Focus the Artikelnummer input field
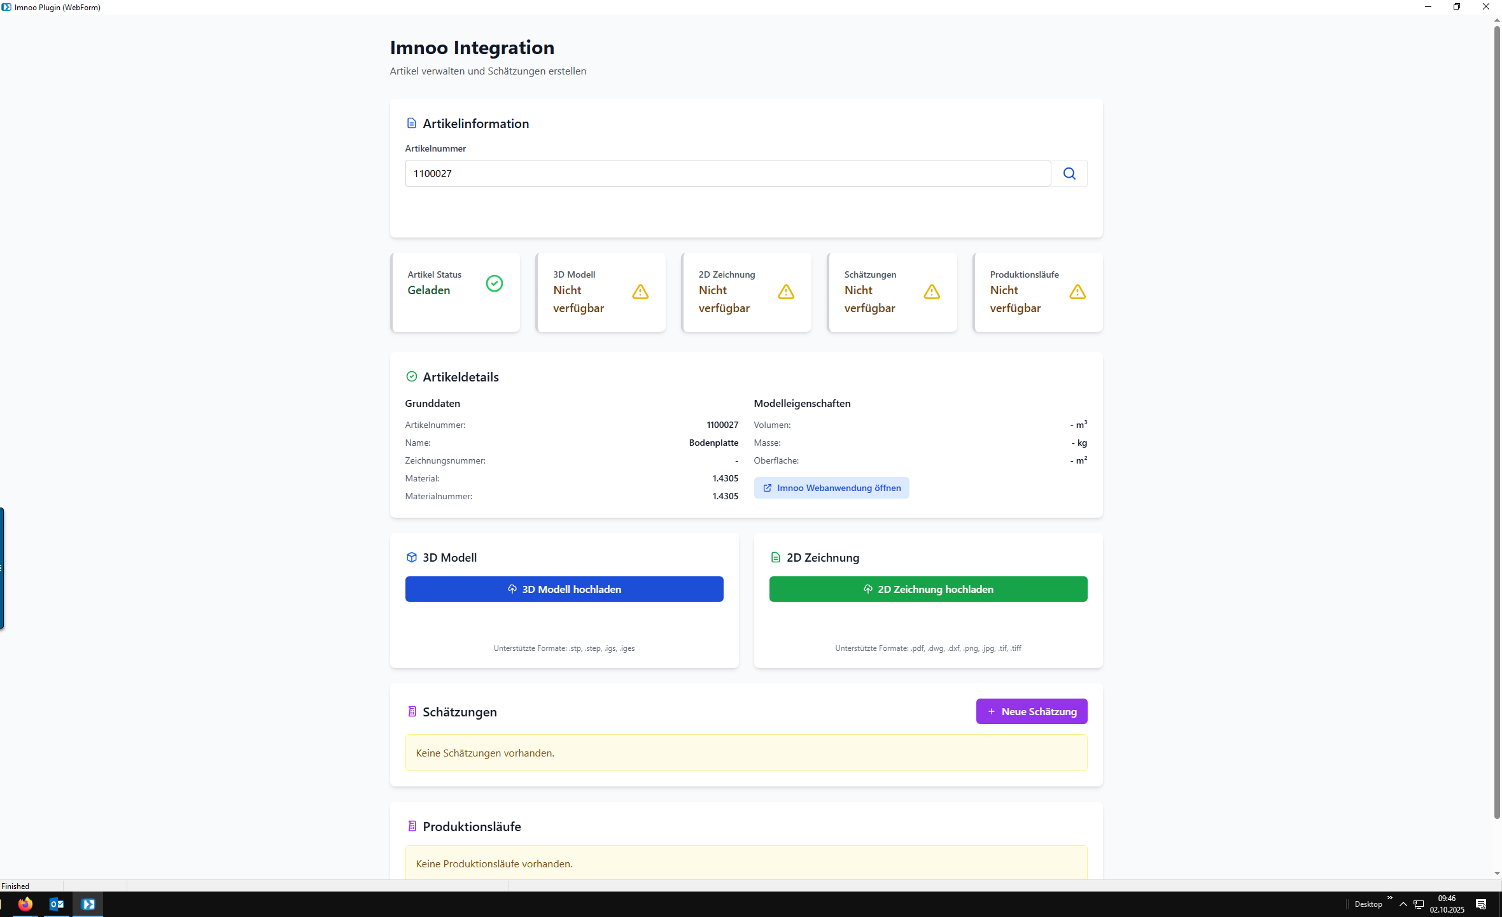The height and width of the screenshot is (917, 1502). [727, 173]
